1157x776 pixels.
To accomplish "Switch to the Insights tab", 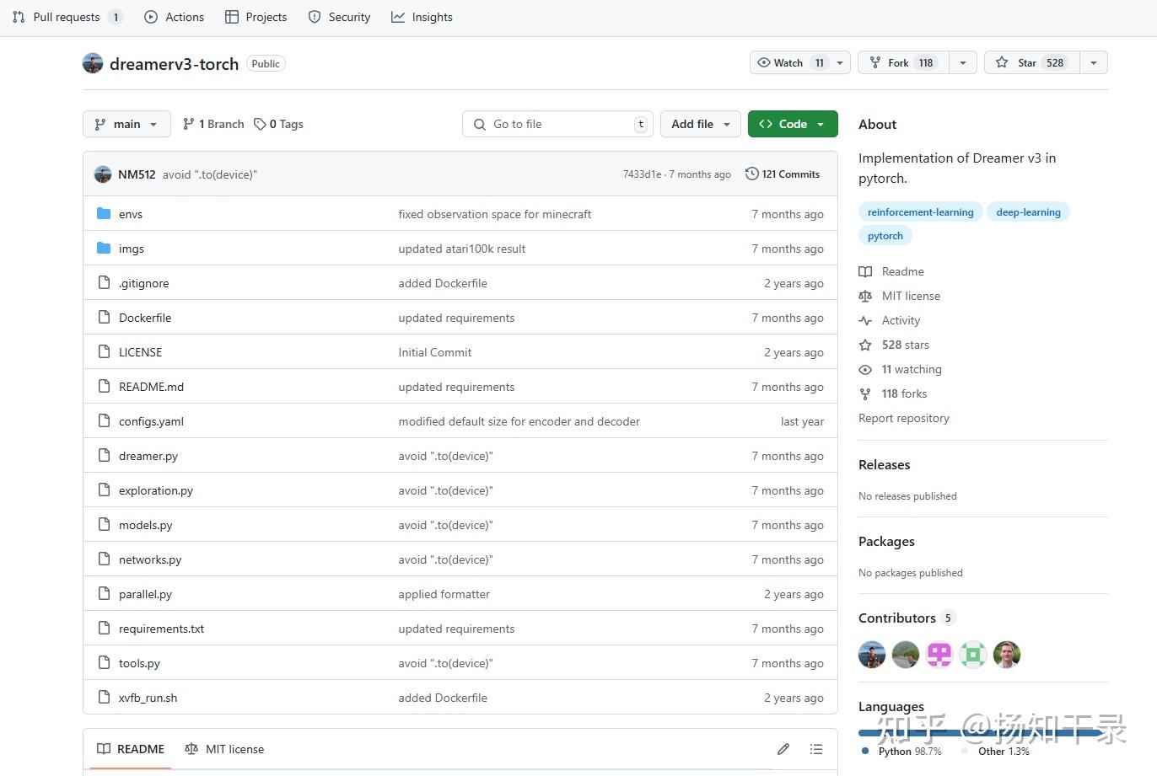I will pos(422,17).
